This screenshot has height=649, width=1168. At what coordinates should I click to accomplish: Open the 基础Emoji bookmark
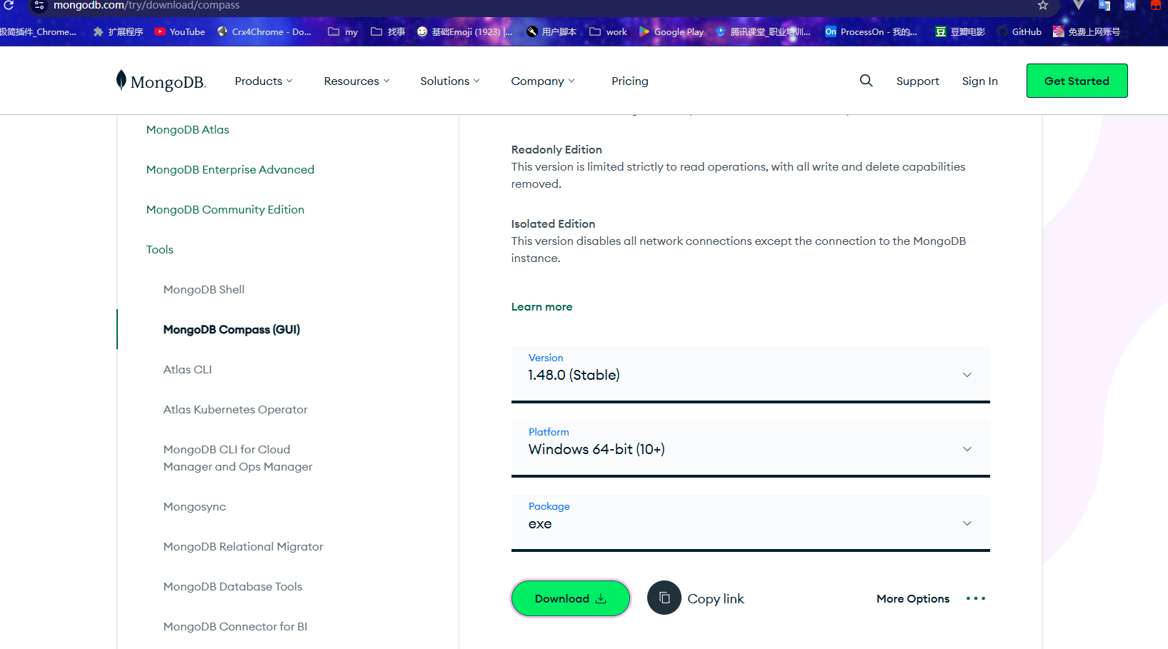465,31
